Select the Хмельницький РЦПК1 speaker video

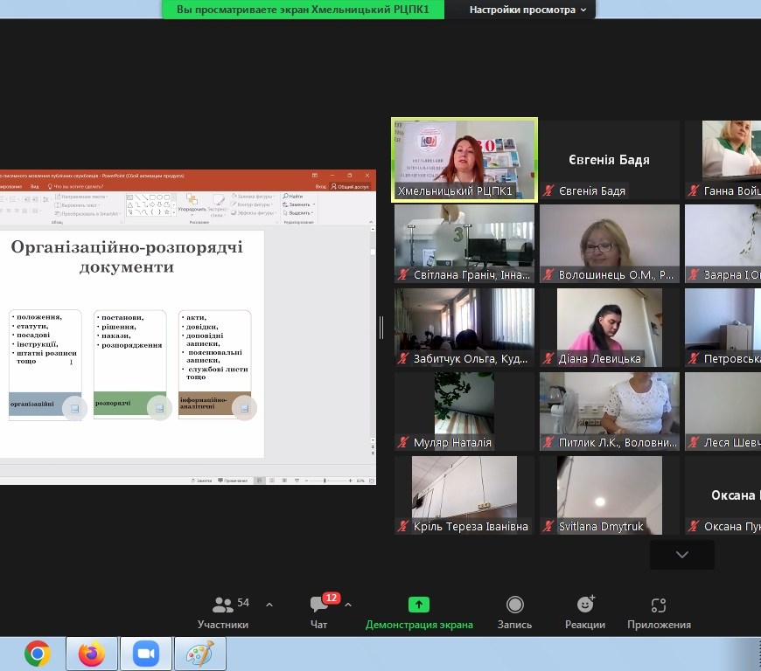464,160
